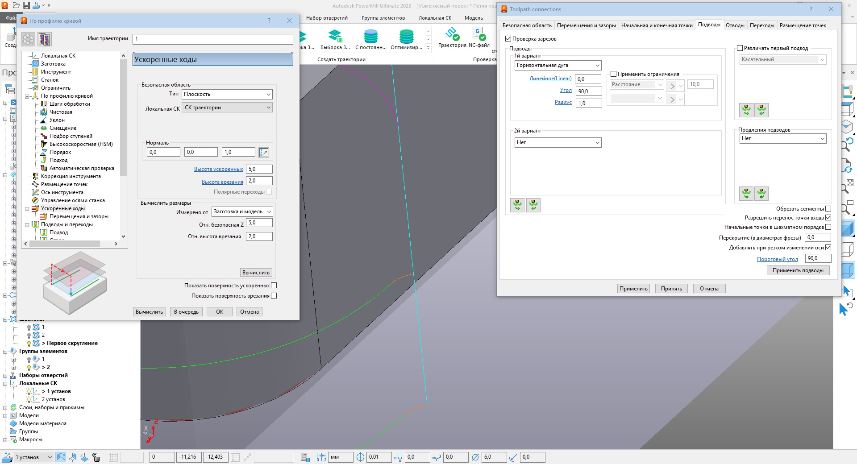Open 2й вариант dropdown showing Нет
Image resolution: width=857 pixels, height=464 pixels.
[558, 142]
